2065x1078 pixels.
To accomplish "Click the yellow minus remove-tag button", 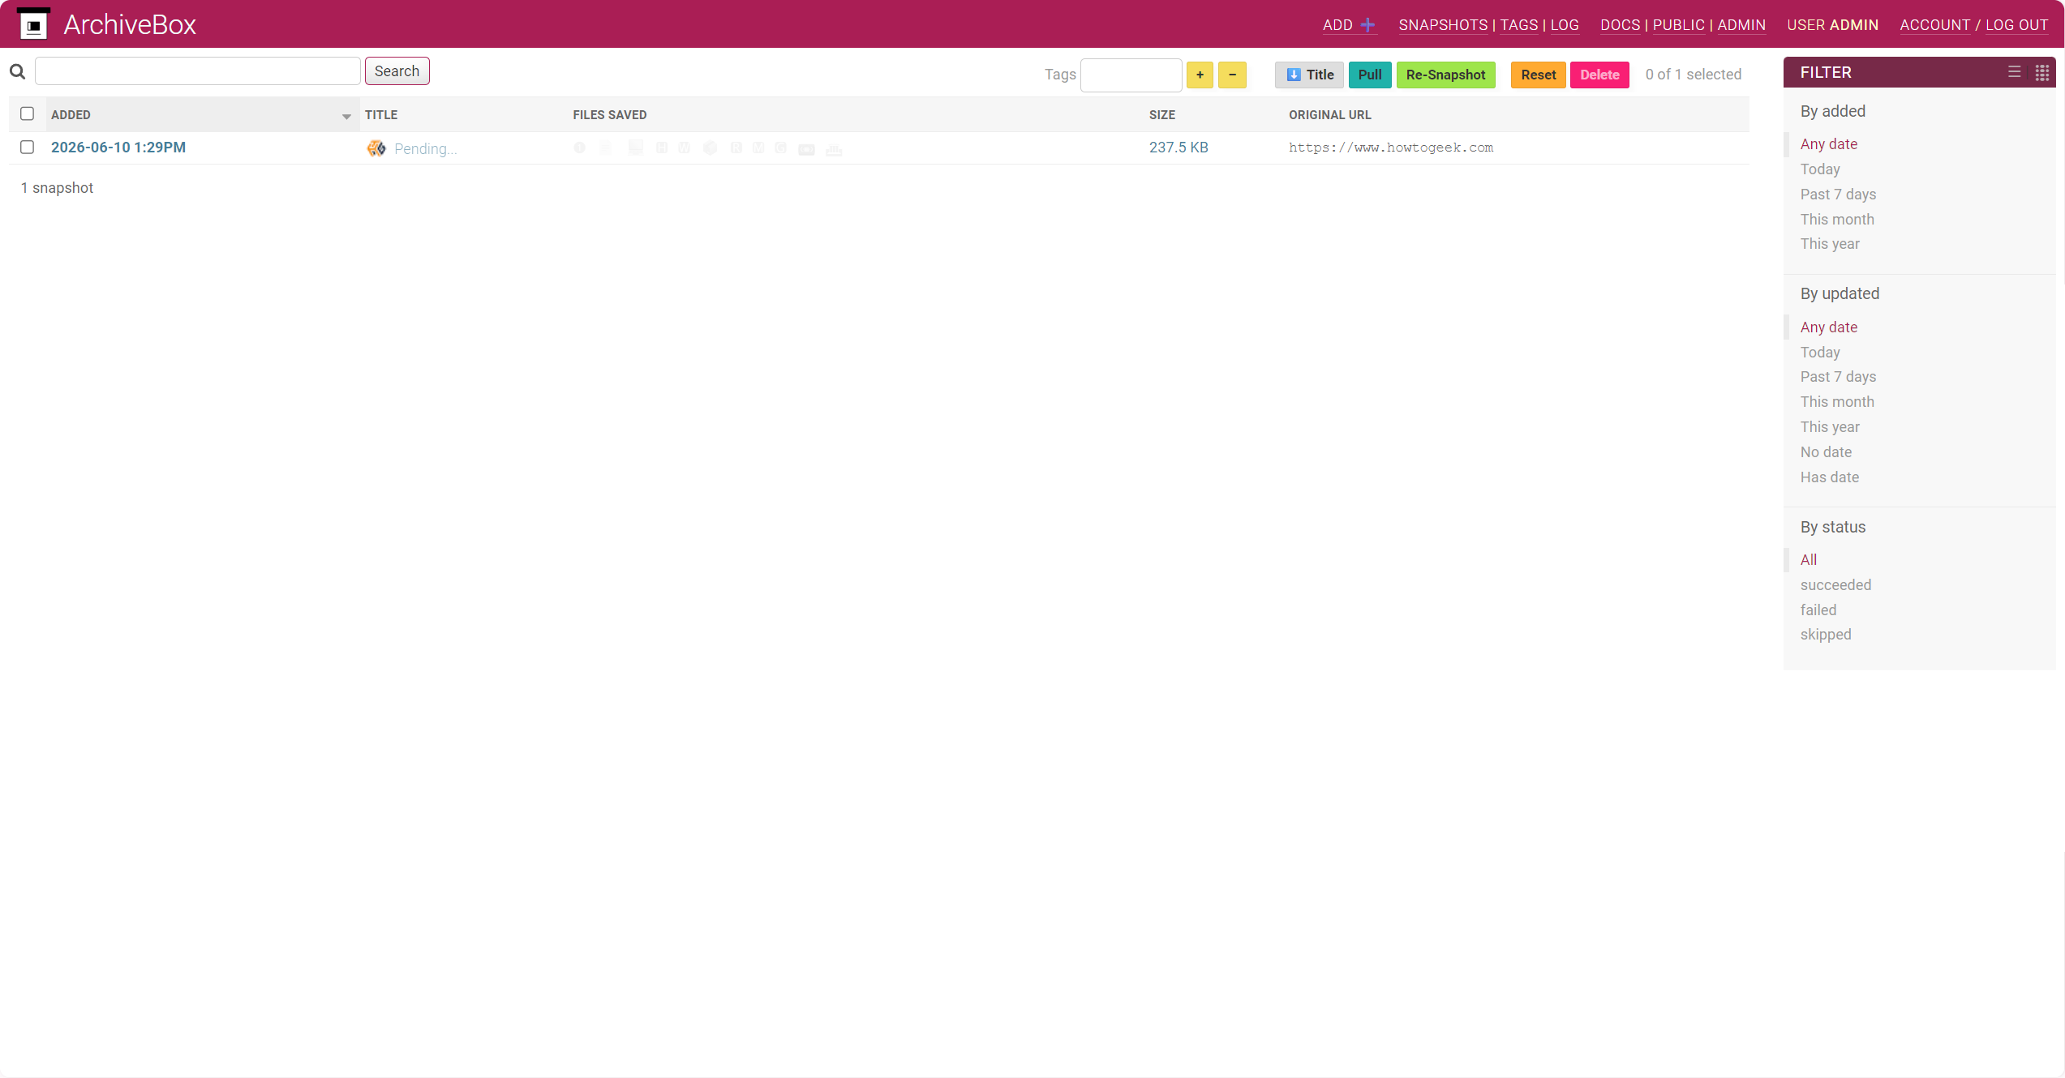I will coord(1232,75).
